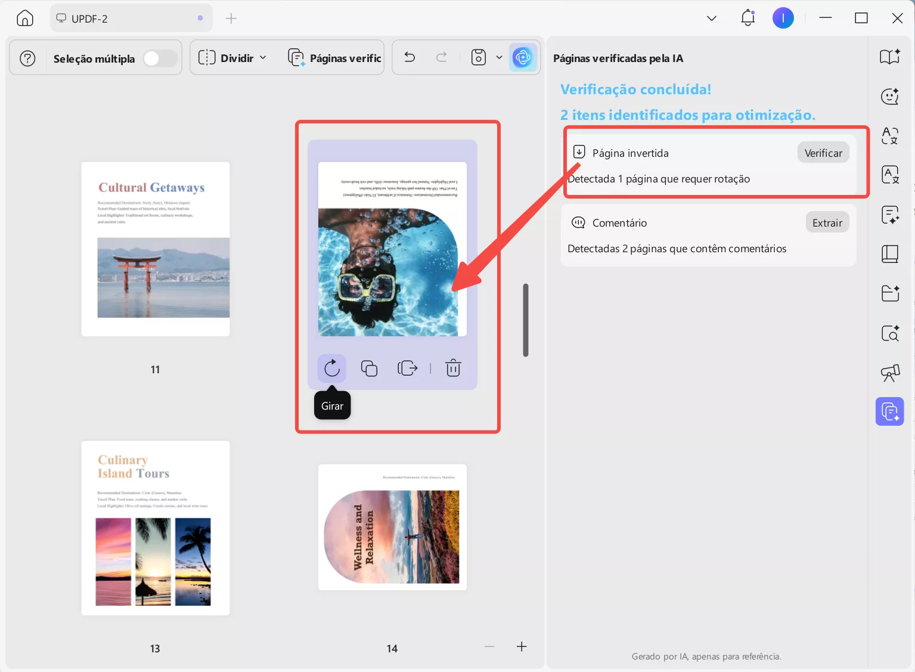The height and width of the screenshot is (672, 915).
Task: Click the "Verificação concluída!" heading
Action: point(635,89)
